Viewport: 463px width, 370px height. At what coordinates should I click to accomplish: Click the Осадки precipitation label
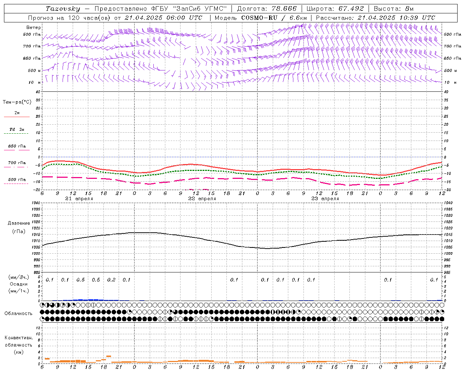tap(19, 284)
